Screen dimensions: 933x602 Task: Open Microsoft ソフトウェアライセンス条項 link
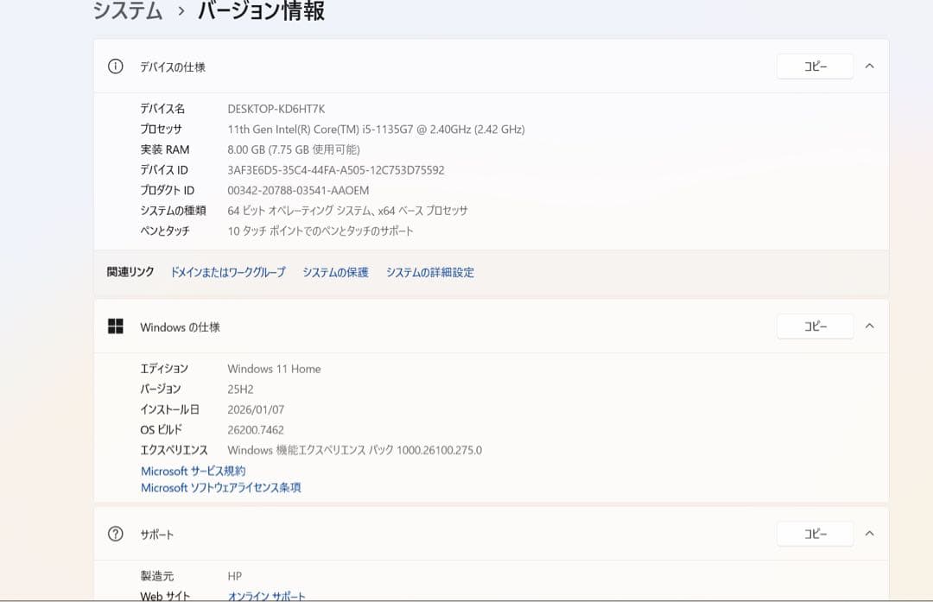coord(221,487)
